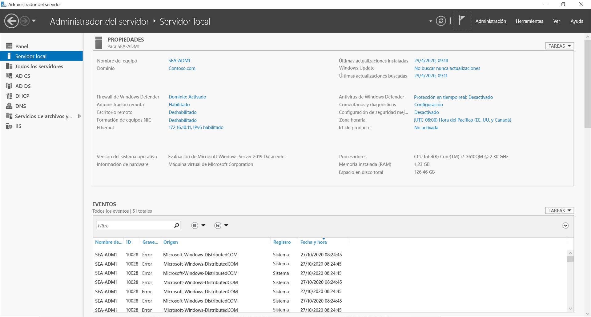Click the refresh icon in header
This screenshot has height=317, width=591.
[x=441, y=21]
